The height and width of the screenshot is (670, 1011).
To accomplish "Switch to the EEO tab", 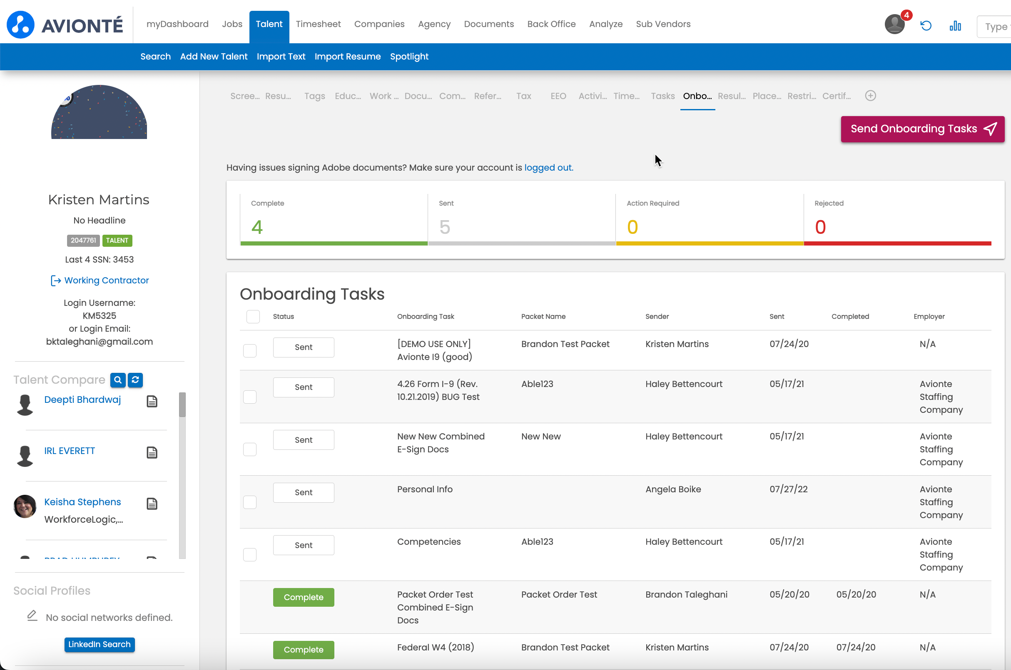I will tap(558, 96).
